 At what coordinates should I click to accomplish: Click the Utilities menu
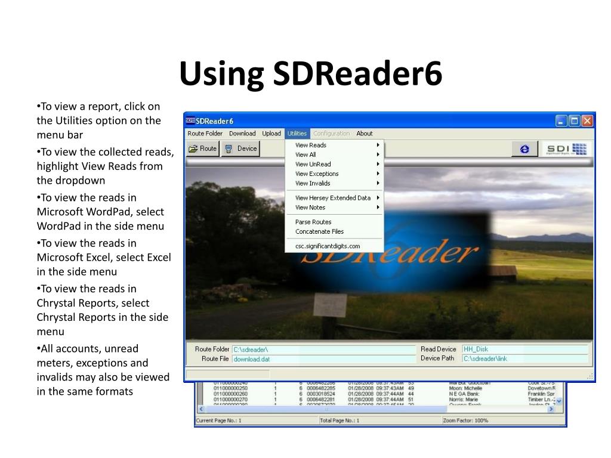[x=297, y=133]
